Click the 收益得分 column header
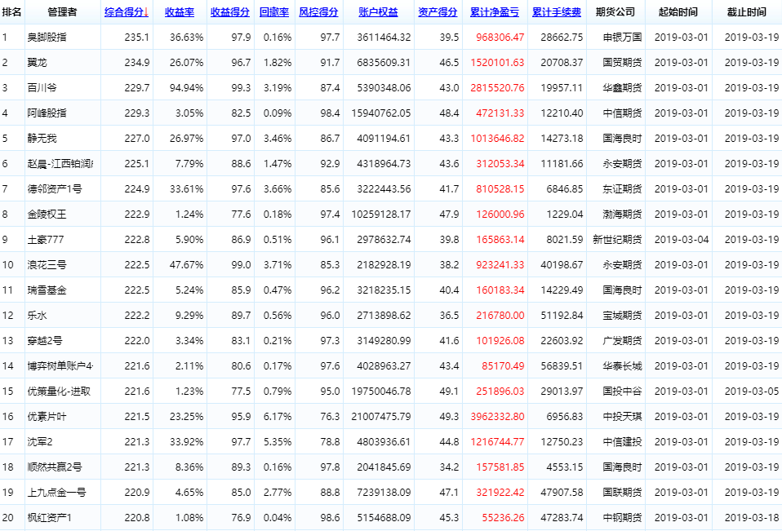This screenshot has height=531, width=782. tap(229, 12)
